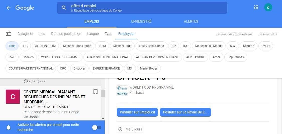This screenshot has height=134, width=282.
Task: Select the Sodeico employer chip
Action: click(x=28, y=57)
